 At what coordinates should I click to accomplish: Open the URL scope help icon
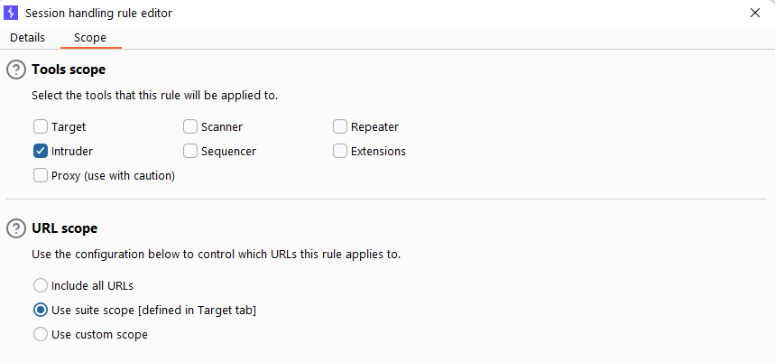tap(16, 228)
